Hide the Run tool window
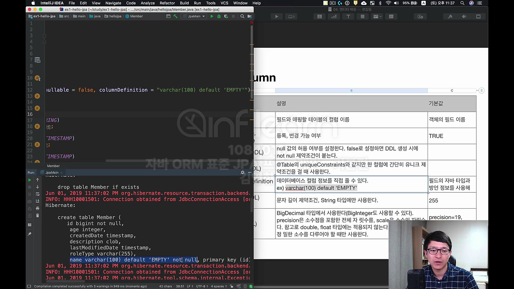The height and width of the screenshot is (289, 514). (249, 172)
